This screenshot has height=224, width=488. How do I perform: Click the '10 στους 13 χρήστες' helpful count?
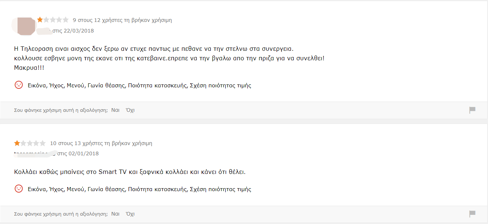pyautogui.click(x=101, y=143)
